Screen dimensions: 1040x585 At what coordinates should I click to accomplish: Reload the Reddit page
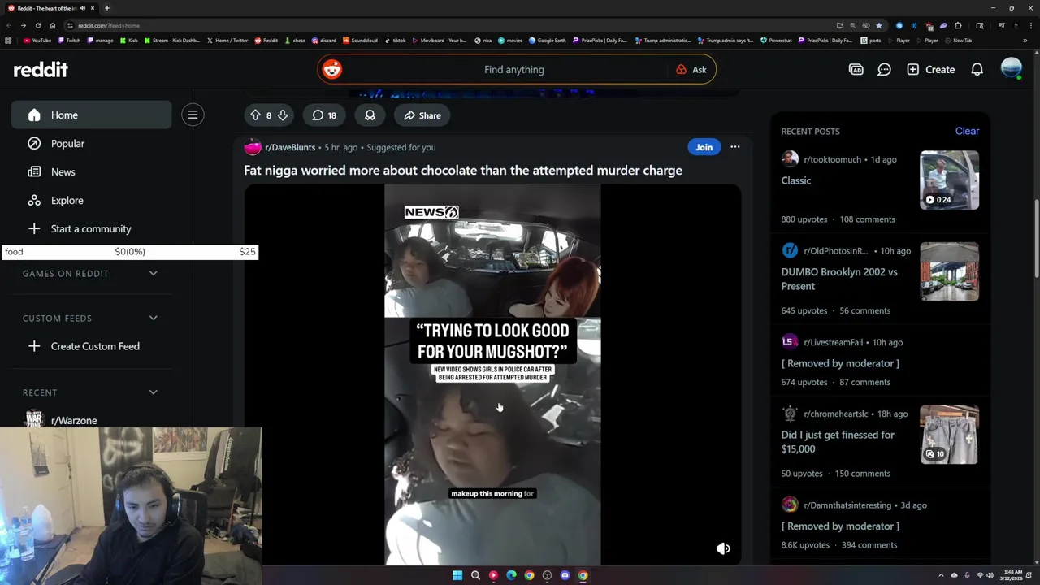click(x=37, y=25)
